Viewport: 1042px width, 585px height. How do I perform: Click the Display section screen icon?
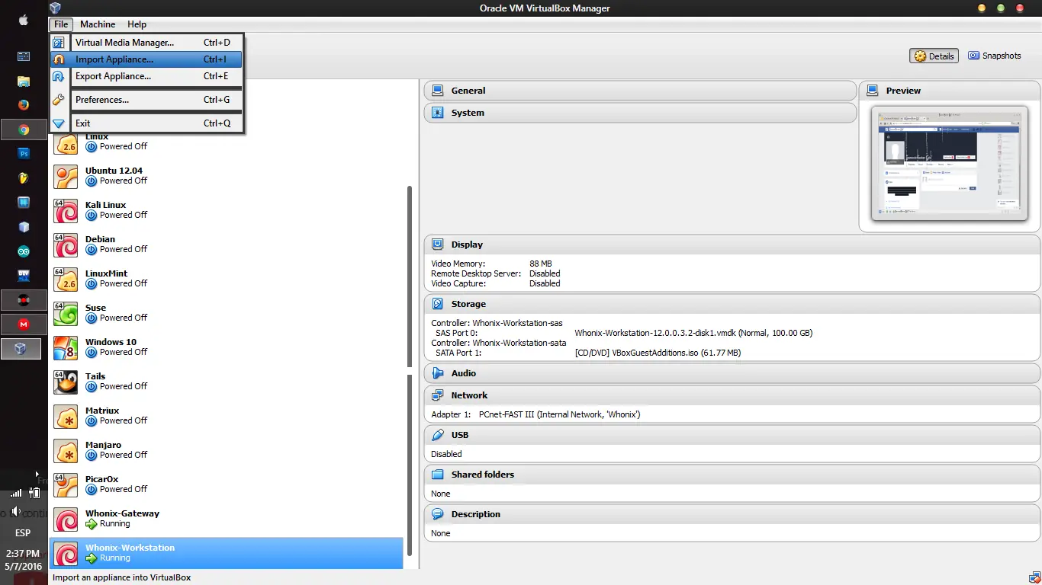click(438, 245)
